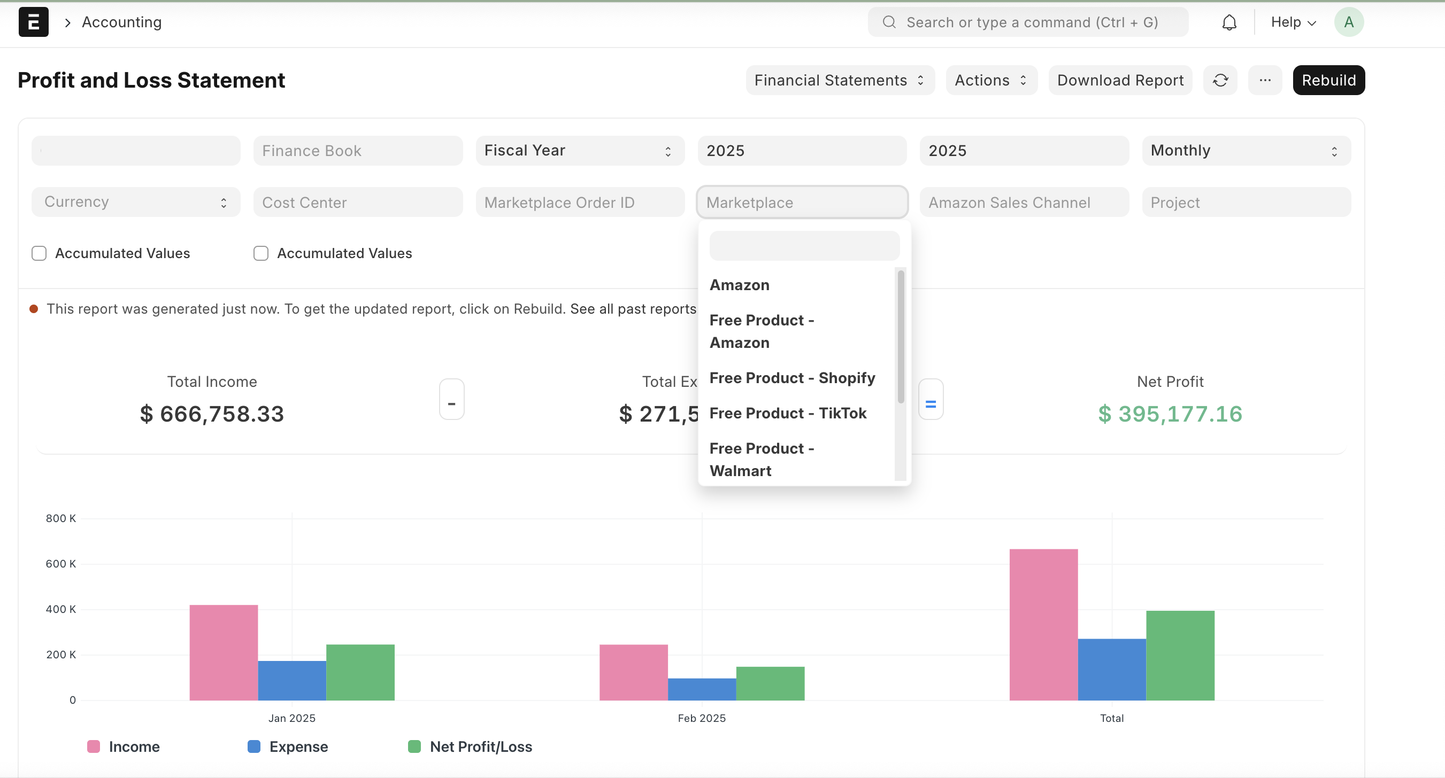
Task: Click the ERPNext home logo icon
Action: click(x=33, y=22)
